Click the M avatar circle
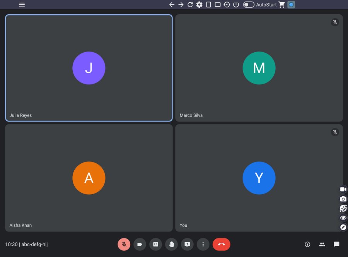 tap(259, 68)
